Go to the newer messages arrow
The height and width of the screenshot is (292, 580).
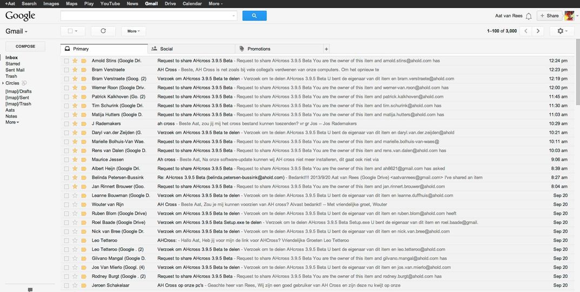coord(525,31)
